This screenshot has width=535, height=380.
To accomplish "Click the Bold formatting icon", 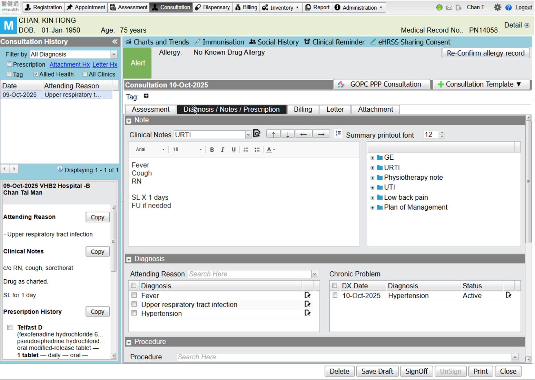I will tap(212, 150).
